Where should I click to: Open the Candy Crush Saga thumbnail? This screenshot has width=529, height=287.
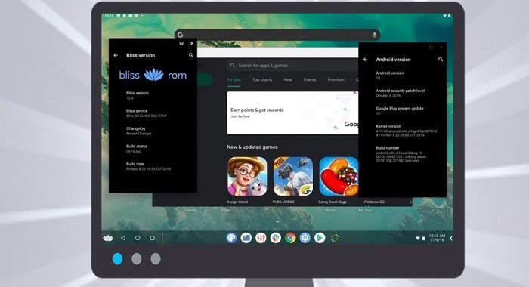[x=339, y=177]
